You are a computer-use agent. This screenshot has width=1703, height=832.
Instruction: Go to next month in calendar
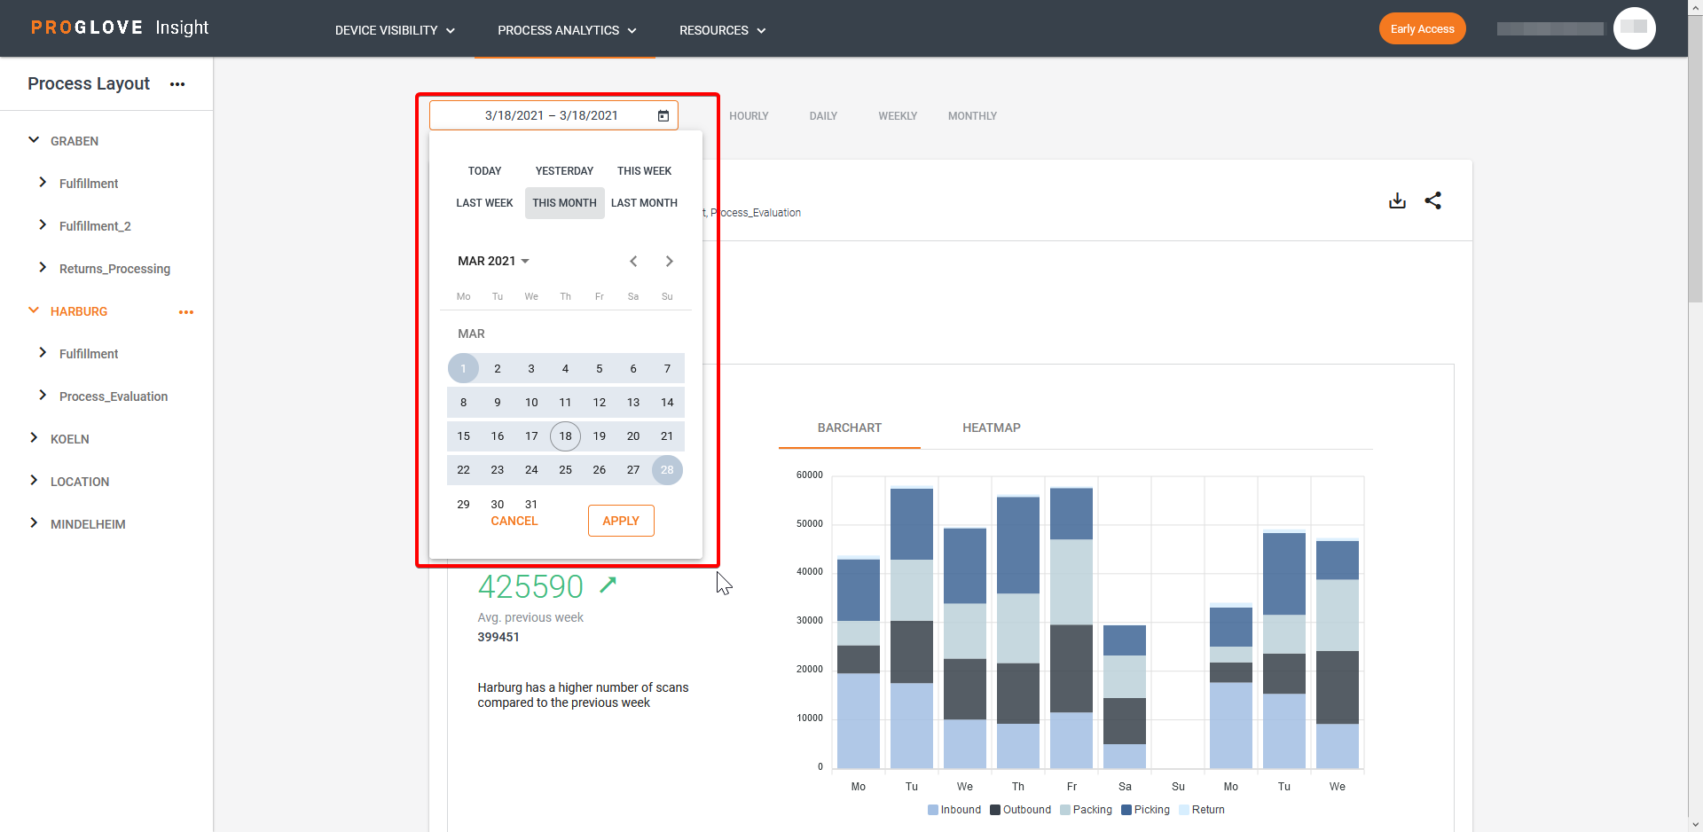(669, 261)
